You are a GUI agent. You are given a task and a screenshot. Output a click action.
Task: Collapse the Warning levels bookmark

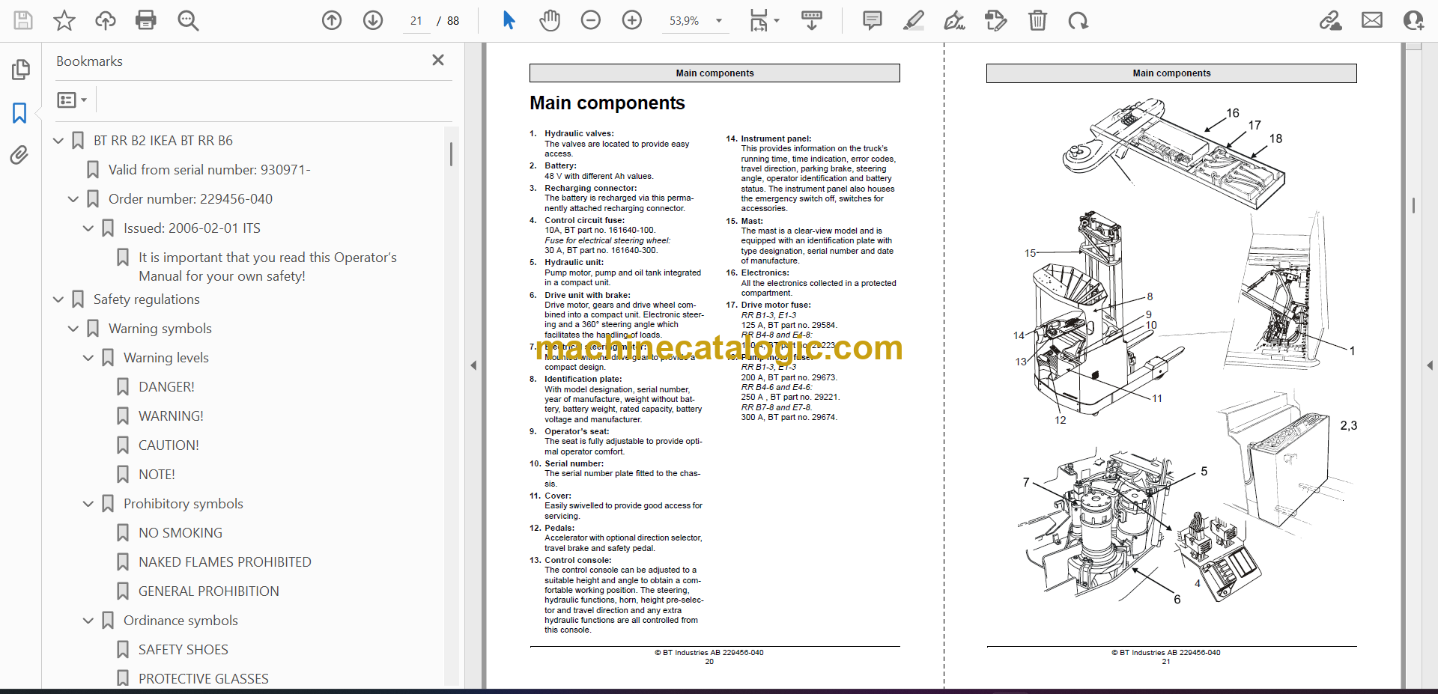pos(88,358)
